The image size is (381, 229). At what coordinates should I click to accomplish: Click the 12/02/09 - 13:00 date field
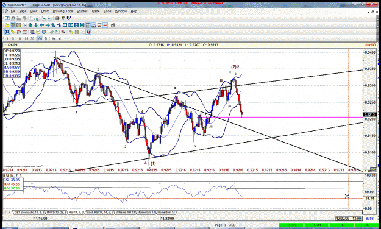coord(349,219)
